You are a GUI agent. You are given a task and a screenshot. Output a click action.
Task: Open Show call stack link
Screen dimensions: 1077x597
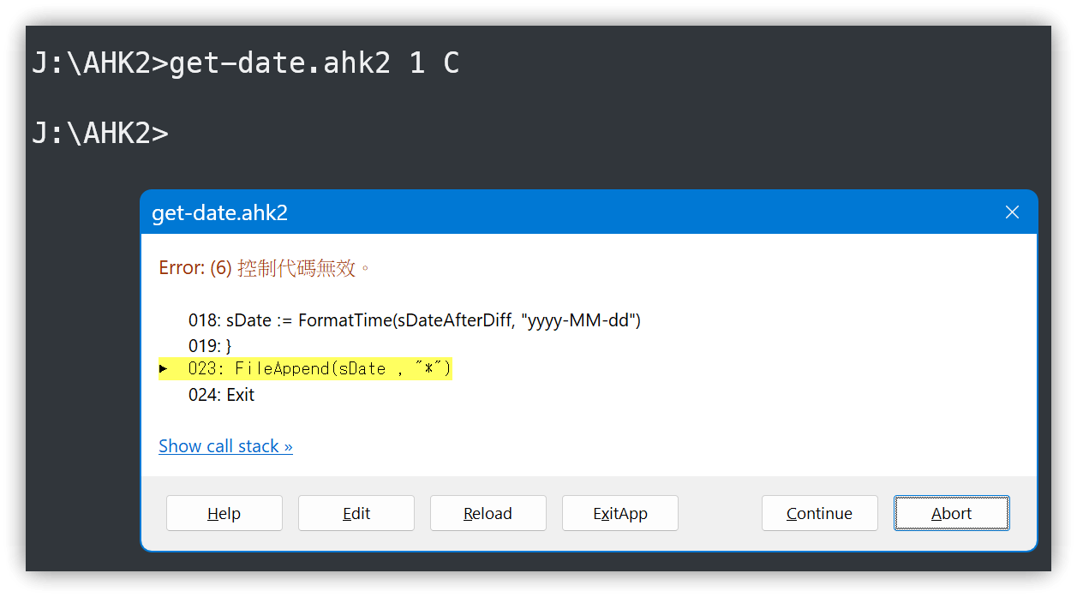(225, 446)
